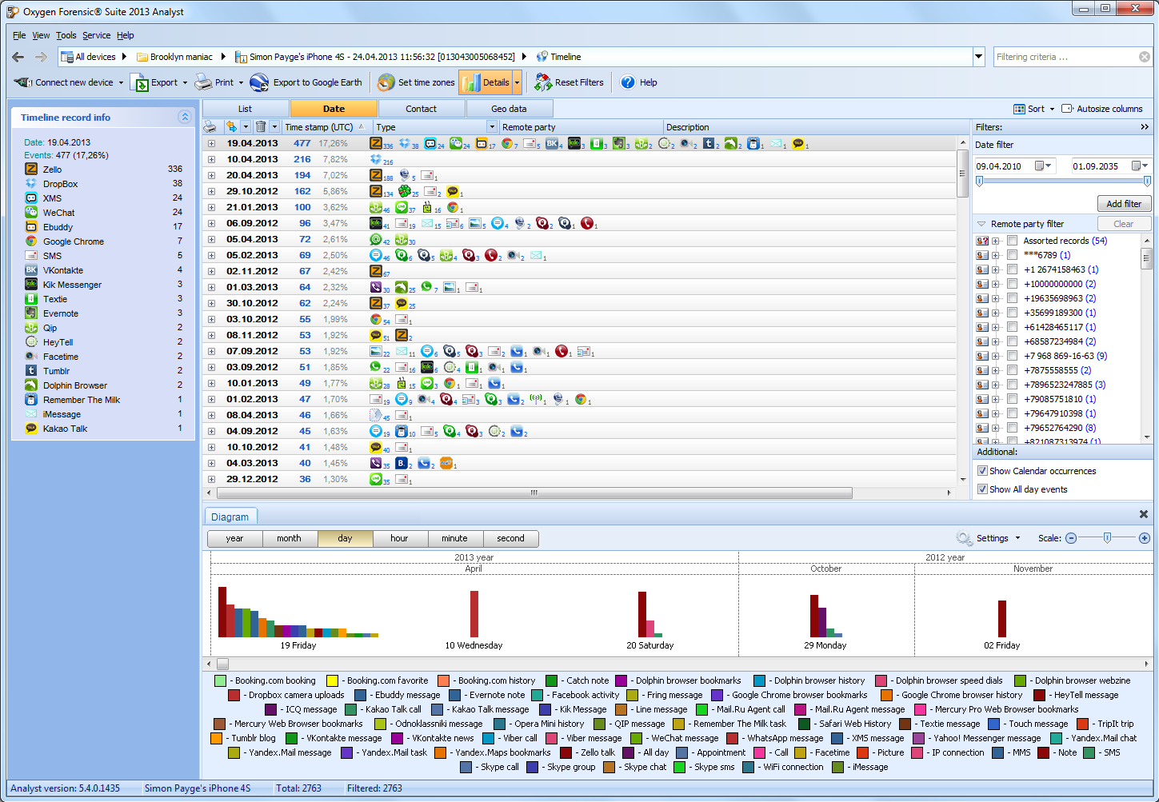Click the delete trash icon in grid header
Screen dimensions: 1159x802
click(261, 126)
